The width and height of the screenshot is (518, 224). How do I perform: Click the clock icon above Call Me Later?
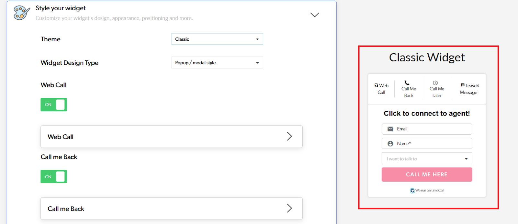pos(435,83)
